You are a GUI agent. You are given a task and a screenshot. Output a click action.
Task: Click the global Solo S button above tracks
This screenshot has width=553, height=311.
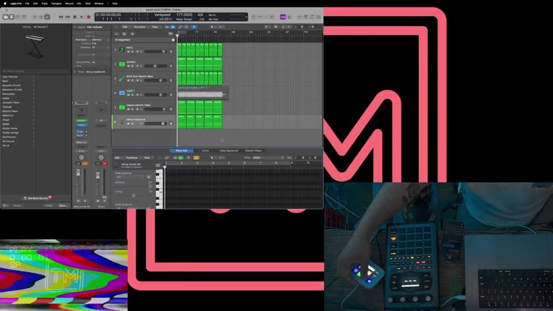click(x=132, y=34)
